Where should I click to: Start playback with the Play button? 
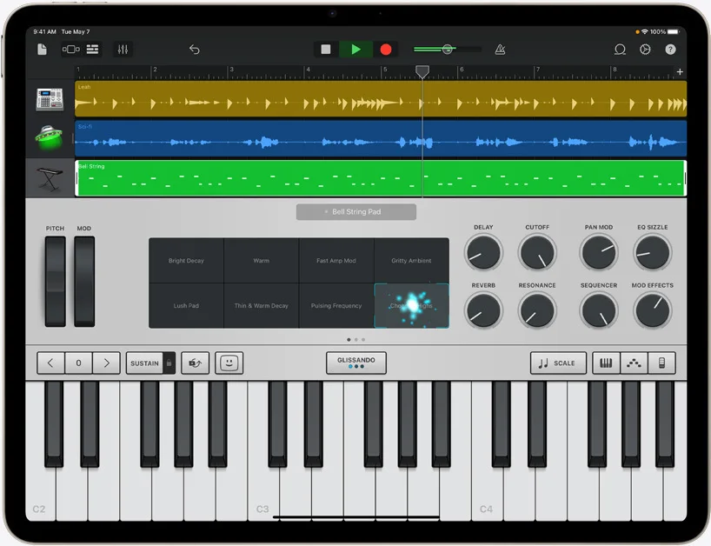coord(355,50)
